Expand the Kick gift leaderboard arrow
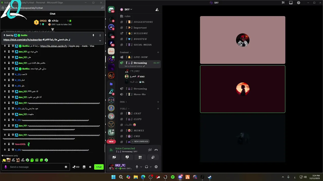 point(52,29)
